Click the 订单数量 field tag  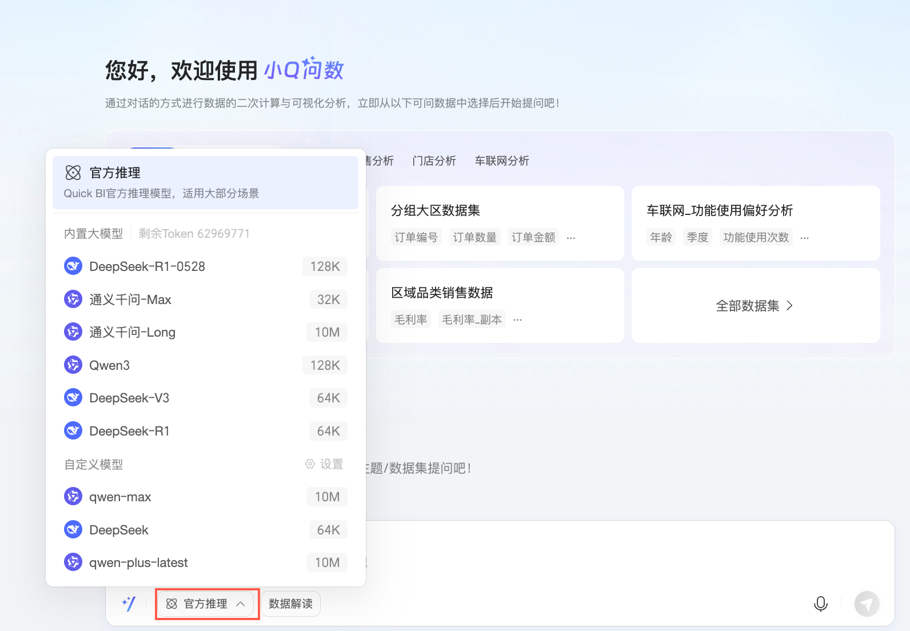474,237
